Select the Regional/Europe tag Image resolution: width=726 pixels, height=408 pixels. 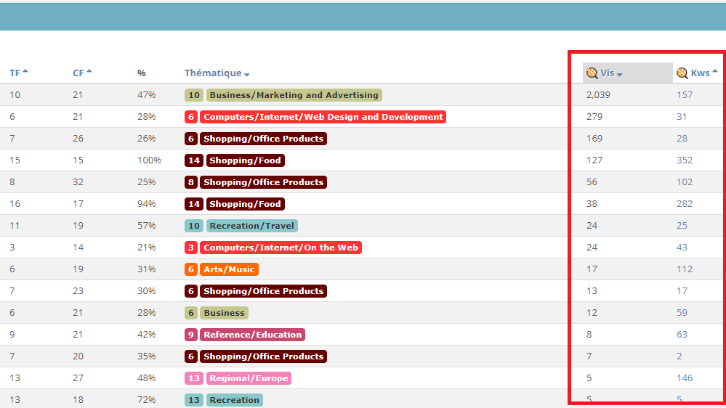tap(249, 378)
